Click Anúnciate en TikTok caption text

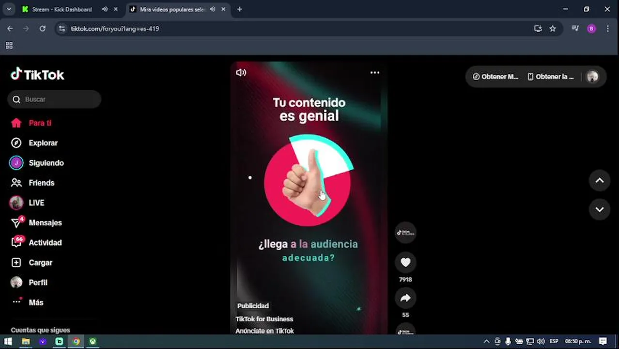pos(264,331)
